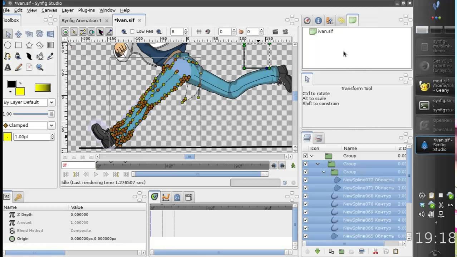Lower the selected layer (green arrow)

click(x=317, y=252)
